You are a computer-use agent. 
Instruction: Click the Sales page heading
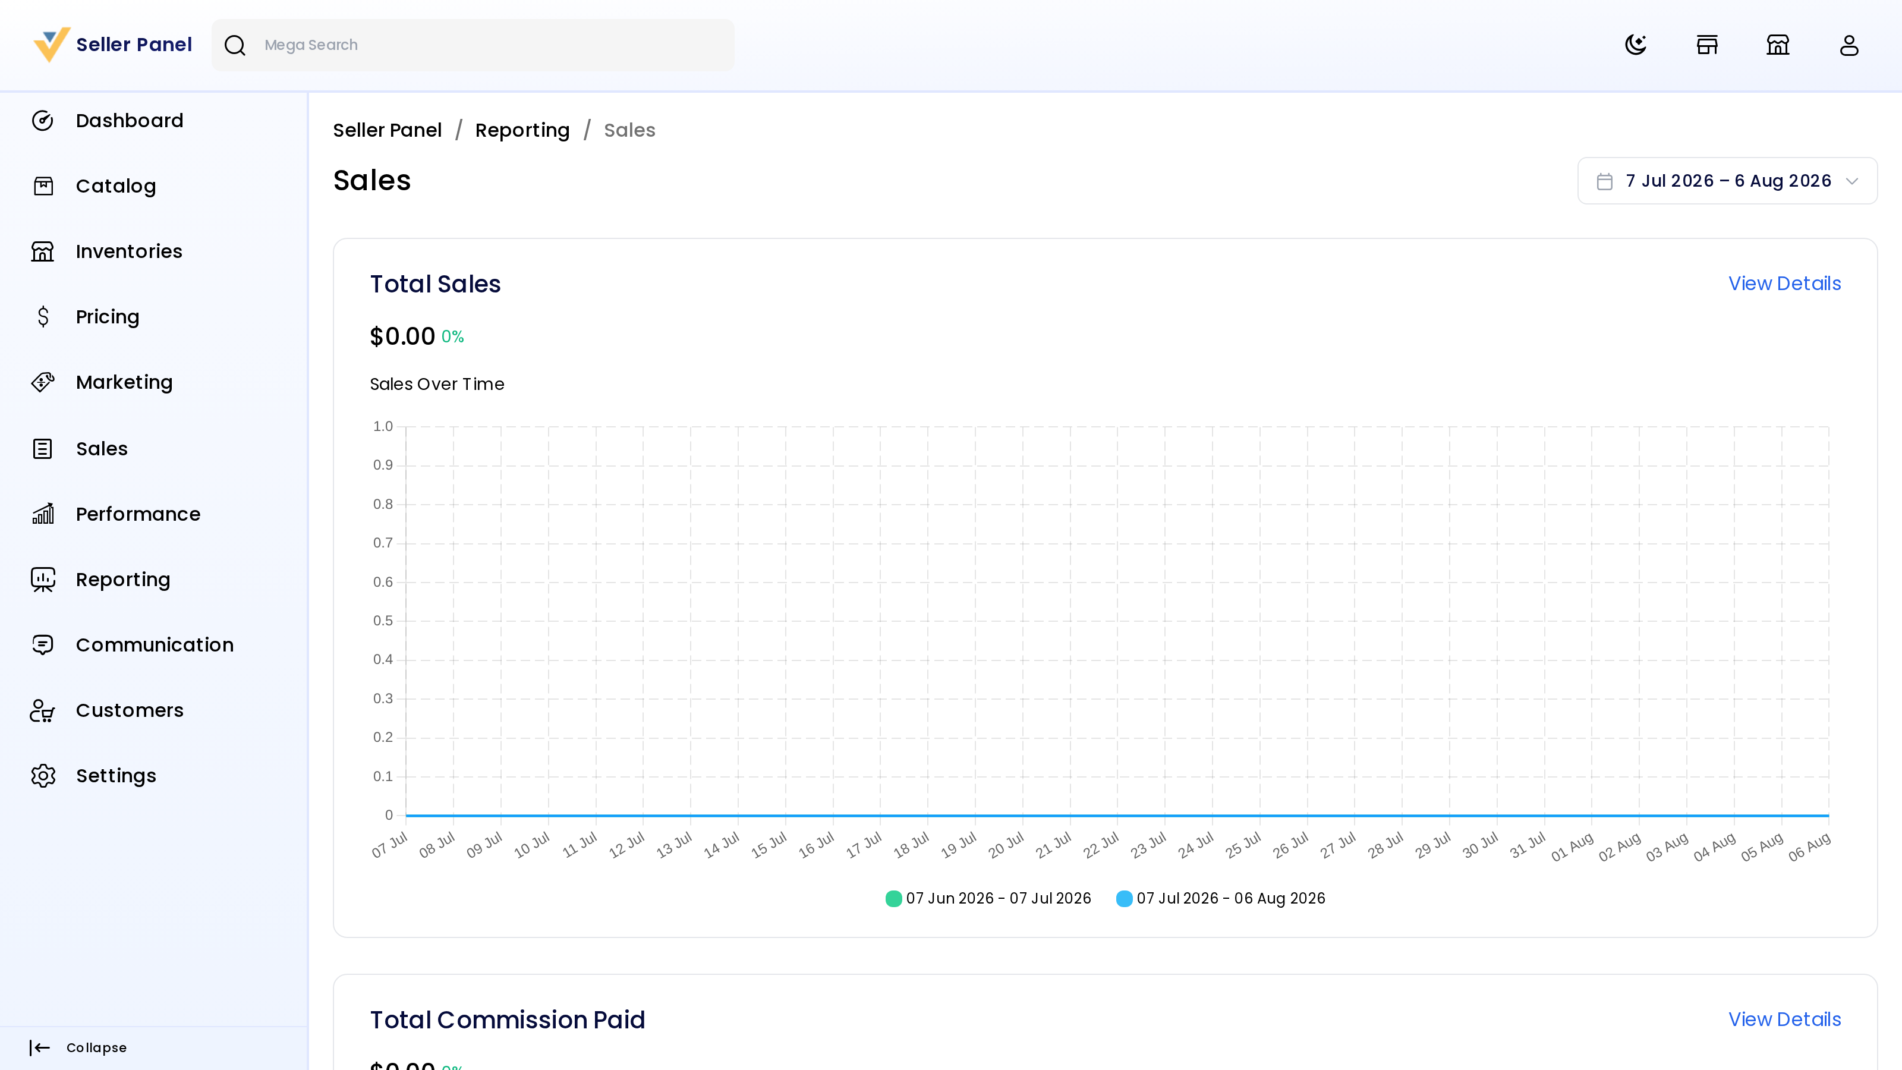click(371, 180)
